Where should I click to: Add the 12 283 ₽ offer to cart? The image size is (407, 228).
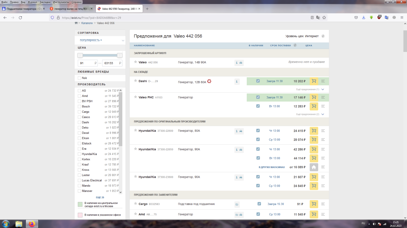click(314, 106)
